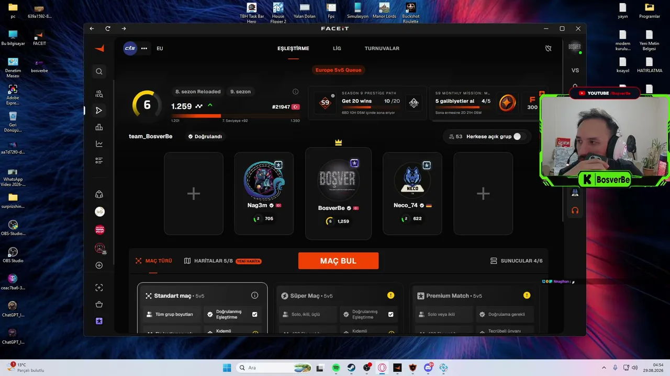Select the 9. sezon tab
The image size is (670, 376).
coord(240,91)
